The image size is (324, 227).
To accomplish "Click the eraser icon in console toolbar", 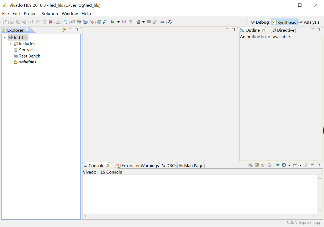I will (x=306, y=165).
